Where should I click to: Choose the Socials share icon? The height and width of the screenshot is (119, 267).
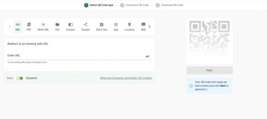pyautogui.click(x=85, y=25)
